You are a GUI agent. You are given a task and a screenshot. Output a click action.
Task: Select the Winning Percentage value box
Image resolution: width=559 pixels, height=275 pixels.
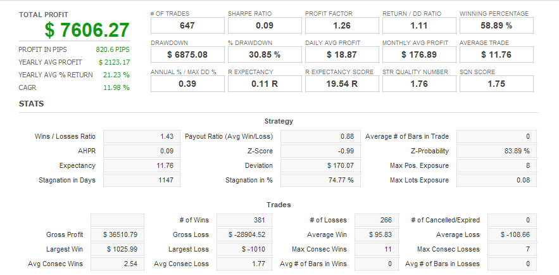496,25
